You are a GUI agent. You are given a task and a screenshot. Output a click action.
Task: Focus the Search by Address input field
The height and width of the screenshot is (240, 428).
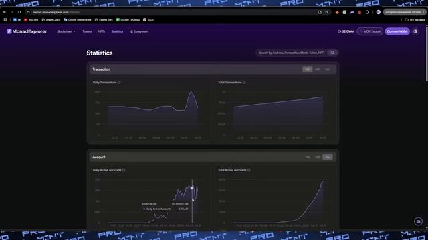(292, 53)
